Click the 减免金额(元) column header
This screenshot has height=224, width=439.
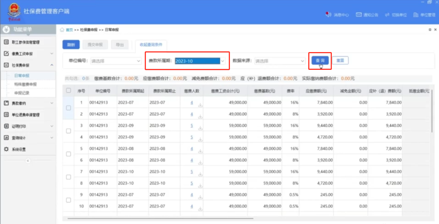pos(350,91)
